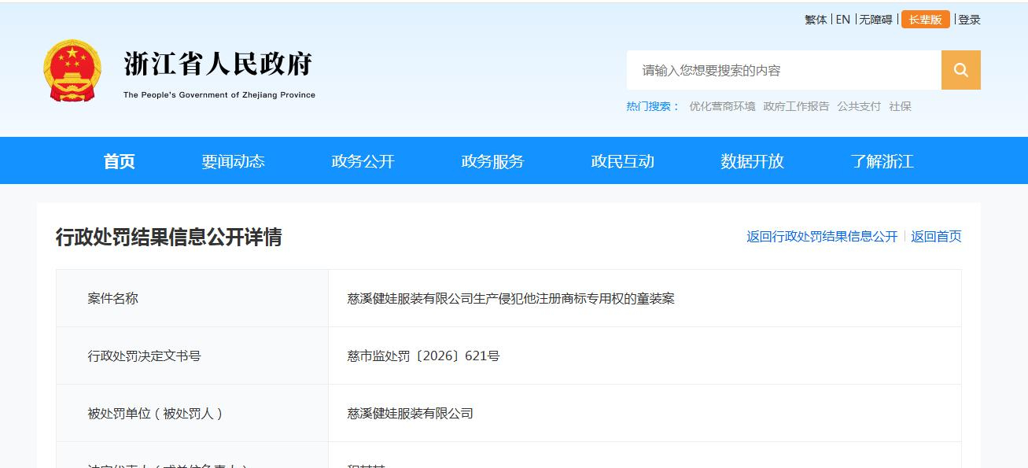Return via 返回行政处罚结果信息公开 link
The width and height of the screenshot is (1028, 468).
point(822,237)
